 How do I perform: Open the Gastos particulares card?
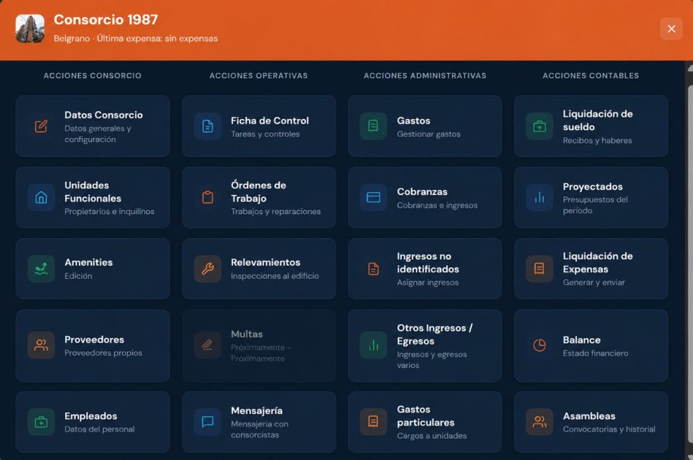(425, 421)
